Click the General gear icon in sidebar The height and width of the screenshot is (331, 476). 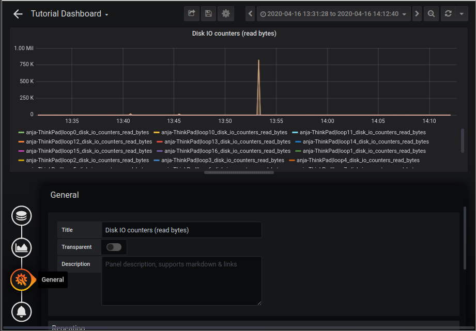coord(21,279)
